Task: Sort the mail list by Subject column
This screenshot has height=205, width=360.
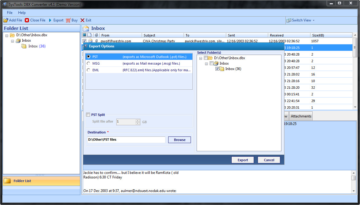Action: tap(163, 35)
